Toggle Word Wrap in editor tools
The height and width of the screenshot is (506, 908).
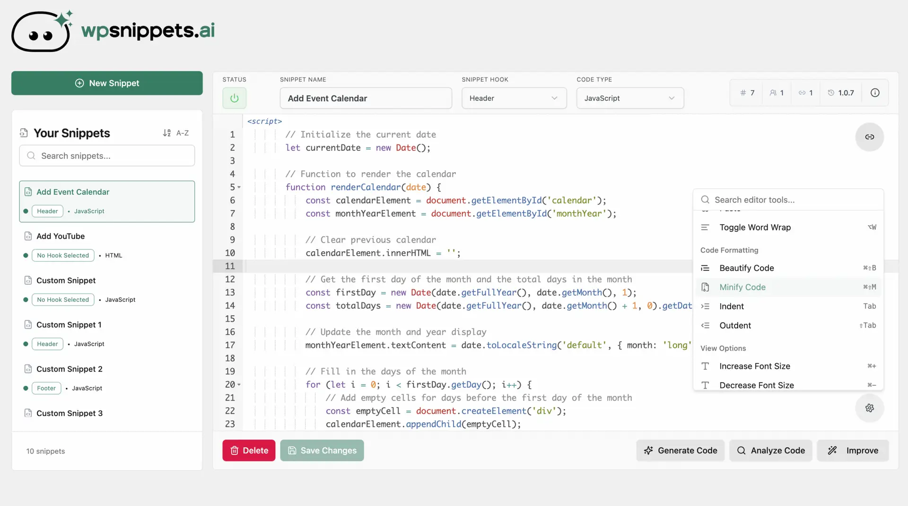(788, 227)
